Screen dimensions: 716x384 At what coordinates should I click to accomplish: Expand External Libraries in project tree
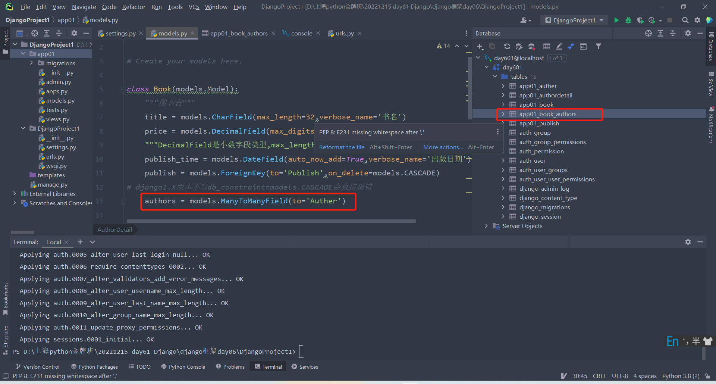(15, 194)
